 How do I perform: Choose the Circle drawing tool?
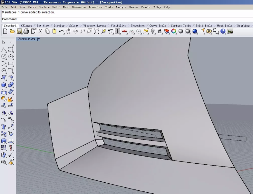click(x=4, y=56)
